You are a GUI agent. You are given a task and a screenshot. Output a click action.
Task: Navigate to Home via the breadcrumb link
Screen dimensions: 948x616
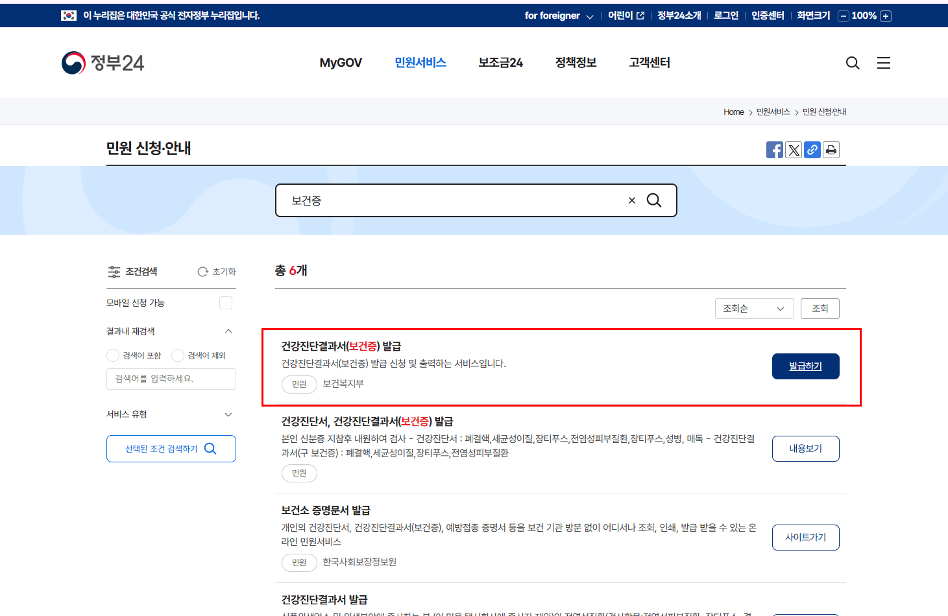click(x=733, y=112)
